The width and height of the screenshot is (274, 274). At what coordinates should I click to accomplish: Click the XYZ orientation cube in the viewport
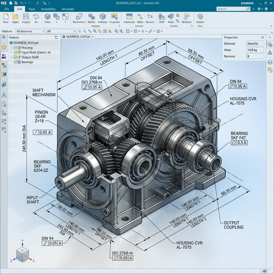tap(22, 254)
